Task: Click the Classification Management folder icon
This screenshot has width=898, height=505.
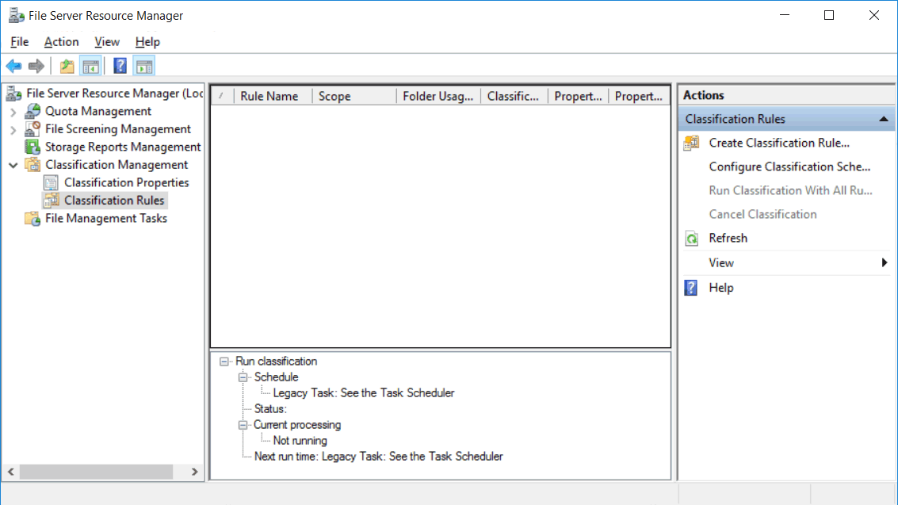Action: pos(32,165)
